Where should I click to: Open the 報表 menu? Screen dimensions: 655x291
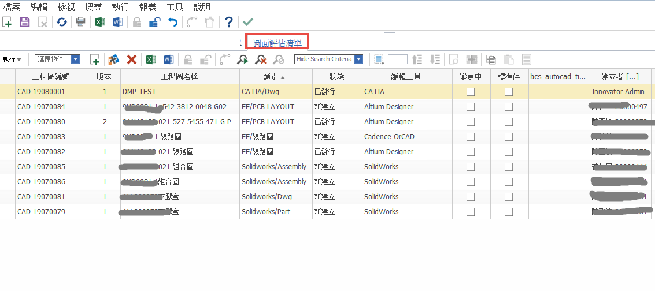(148, 7)
